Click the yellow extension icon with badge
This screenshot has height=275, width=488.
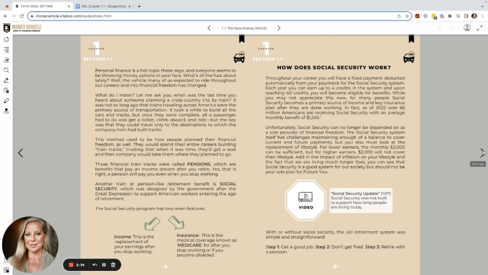(434, 16)
